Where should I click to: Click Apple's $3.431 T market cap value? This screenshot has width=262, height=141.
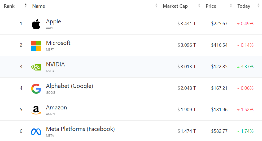pos(188,24)
